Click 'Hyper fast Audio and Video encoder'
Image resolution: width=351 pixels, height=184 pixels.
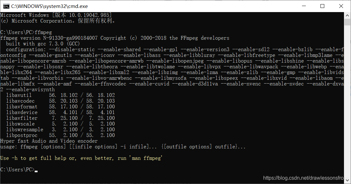click(x=49, y=141)
